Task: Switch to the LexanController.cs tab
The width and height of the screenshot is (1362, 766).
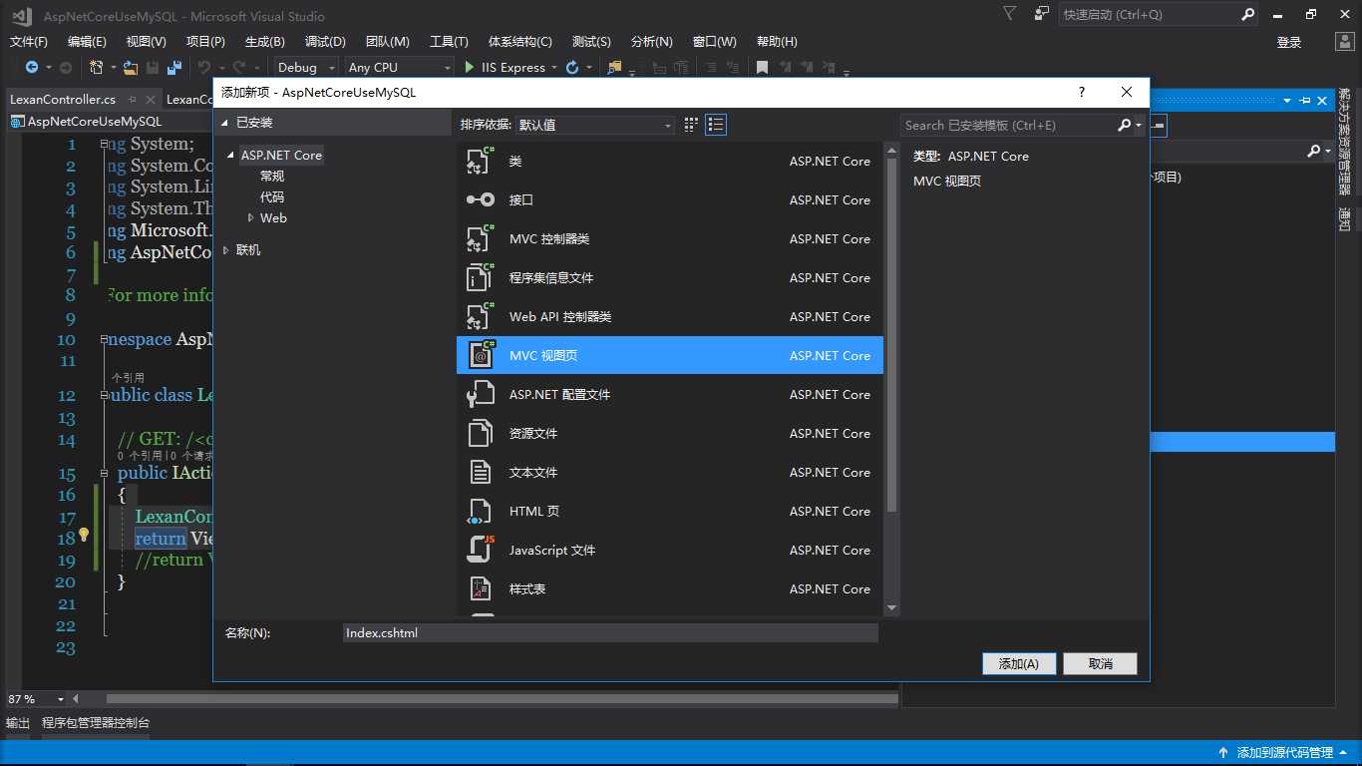Action: tap(63, 100)
